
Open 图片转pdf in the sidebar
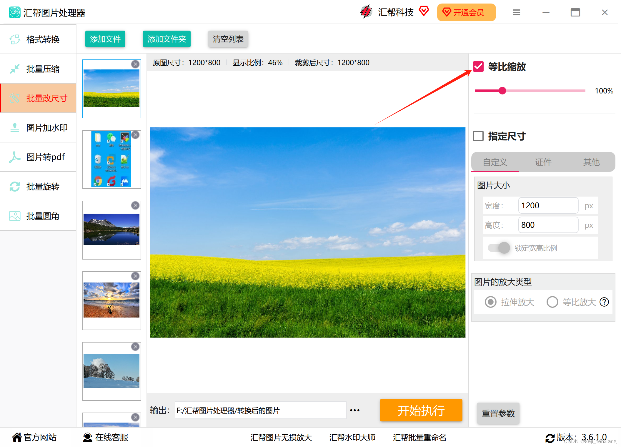(x=38, y=157)
